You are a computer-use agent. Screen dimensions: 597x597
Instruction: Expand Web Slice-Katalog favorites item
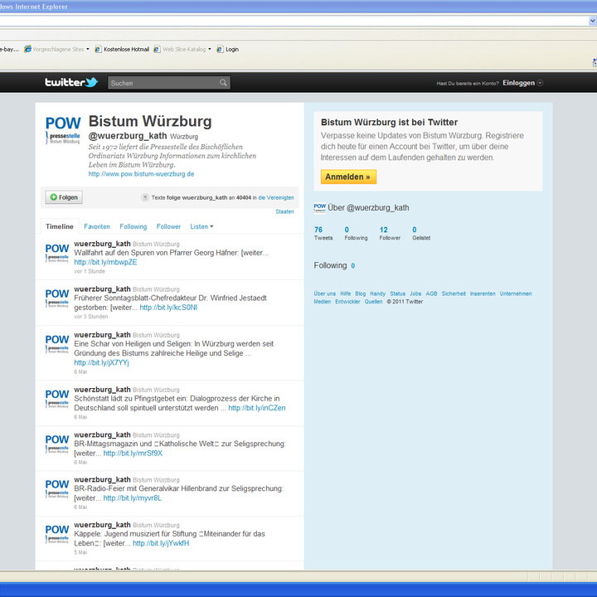182,49
